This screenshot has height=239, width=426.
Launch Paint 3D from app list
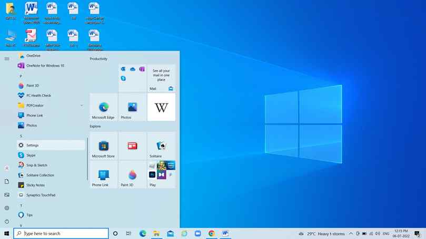point(51,86)
